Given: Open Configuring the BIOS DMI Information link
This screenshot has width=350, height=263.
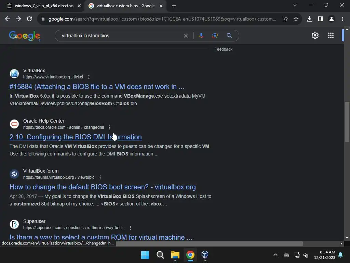Looking at the screenshot, I should (76, 137).
